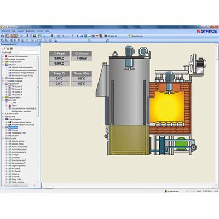Click the glowing yellow furnace chamber
Screen dimensions: 219x219
pos(166,107)
